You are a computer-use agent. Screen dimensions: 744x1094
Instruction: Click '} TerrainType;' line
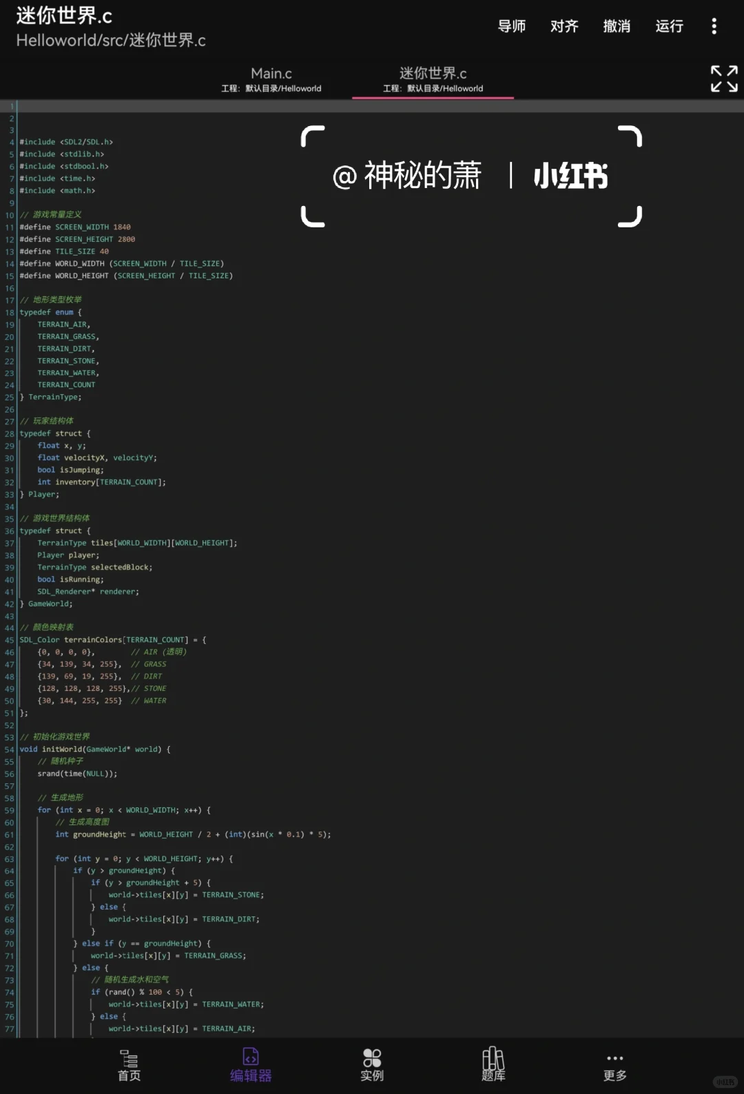[50, 398]
